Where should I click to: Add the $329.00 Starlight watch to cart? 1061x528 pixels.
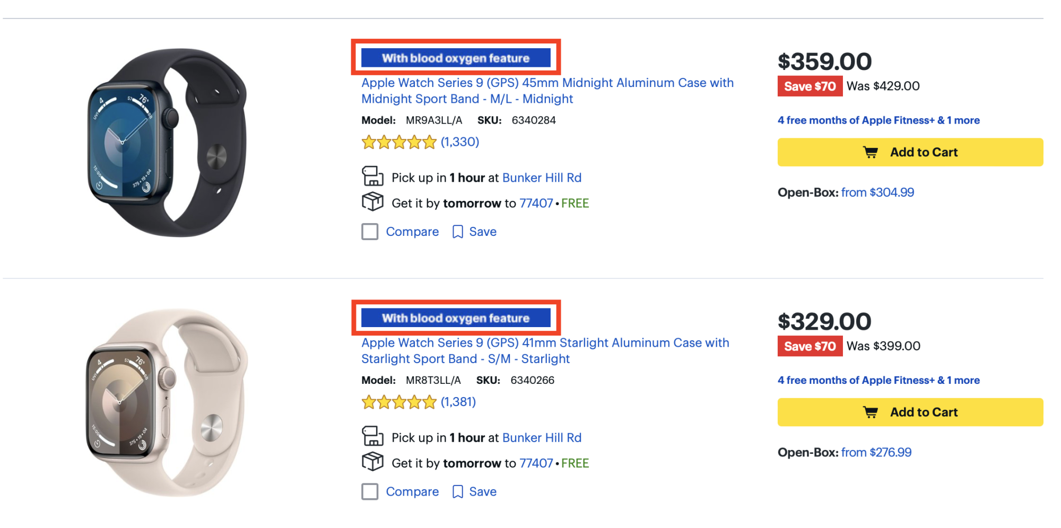coord(910,412)
